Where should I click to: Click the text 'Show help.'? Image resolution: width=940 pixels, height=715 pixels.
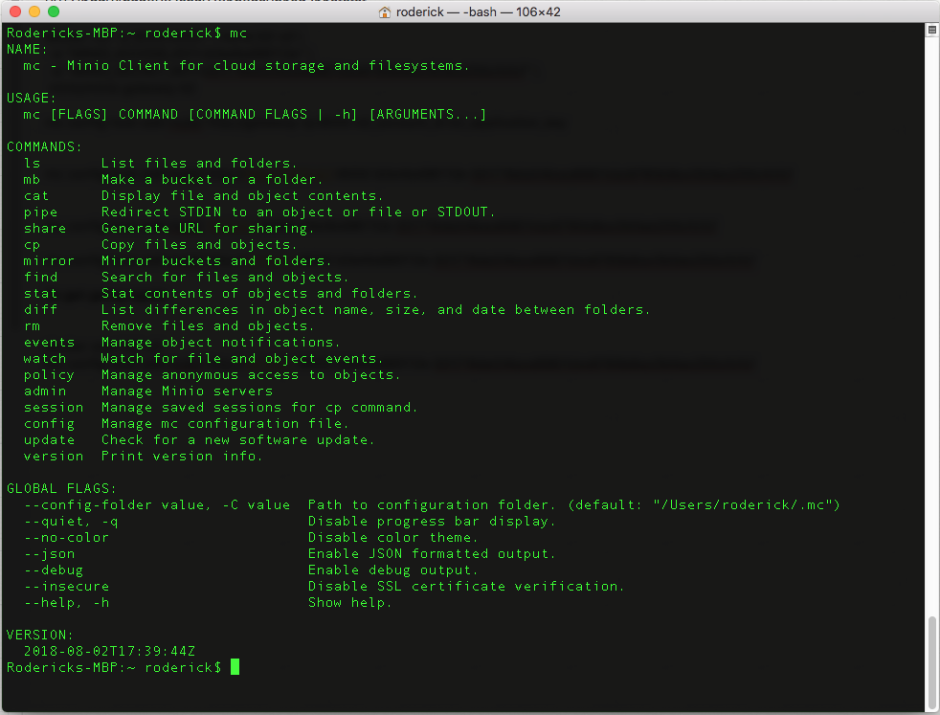click(x=350, y=602)
